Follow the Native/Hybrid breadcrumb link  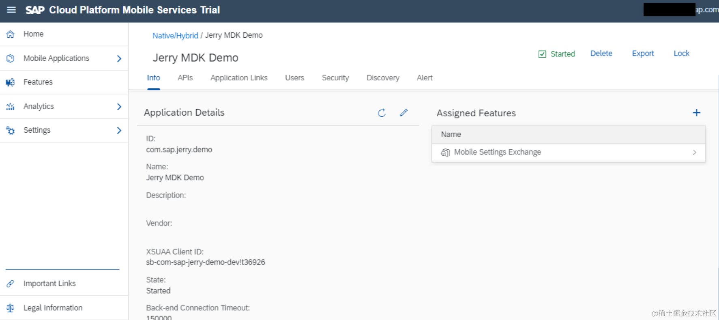175,36
